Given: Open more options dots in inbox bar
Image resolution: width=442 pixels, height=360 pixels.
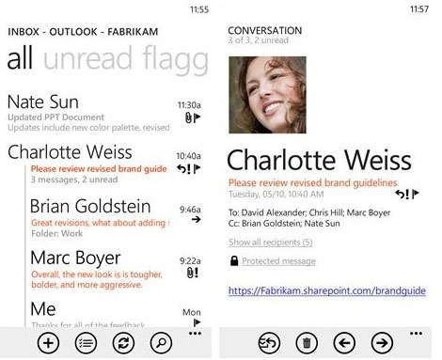Looking at the screenshot, I should (195, 334).
